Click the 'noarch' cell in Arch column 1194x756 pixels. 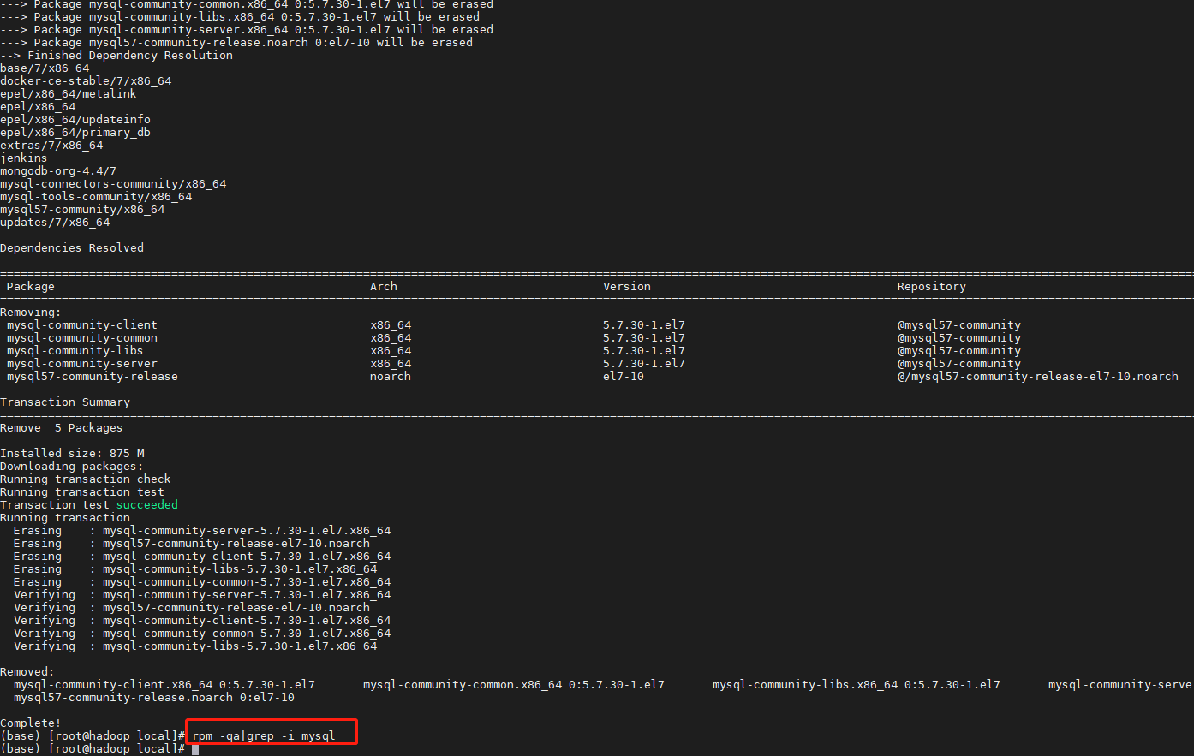tap(391, 376)
